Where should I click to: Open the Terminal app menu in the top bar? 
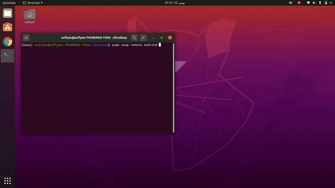pyautogui.click(x=32, y=3)
